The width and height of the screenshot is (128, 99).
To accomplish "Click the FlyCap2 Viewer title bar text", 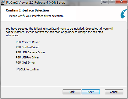I will pos(36,3).
